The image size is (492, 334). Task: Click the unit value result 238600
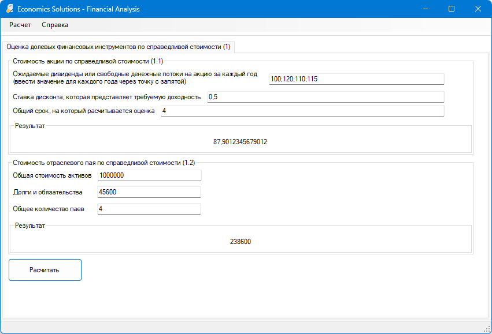point(240,242)
